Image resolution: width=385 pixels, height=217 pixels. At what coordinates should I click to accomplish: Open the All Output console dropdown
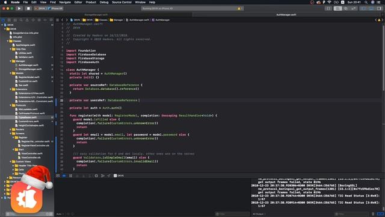[x=259, y=214]
